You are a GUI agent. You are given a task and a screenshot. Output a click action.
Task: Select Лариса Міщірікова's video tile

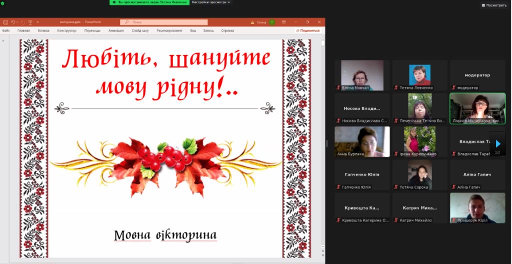477,108
